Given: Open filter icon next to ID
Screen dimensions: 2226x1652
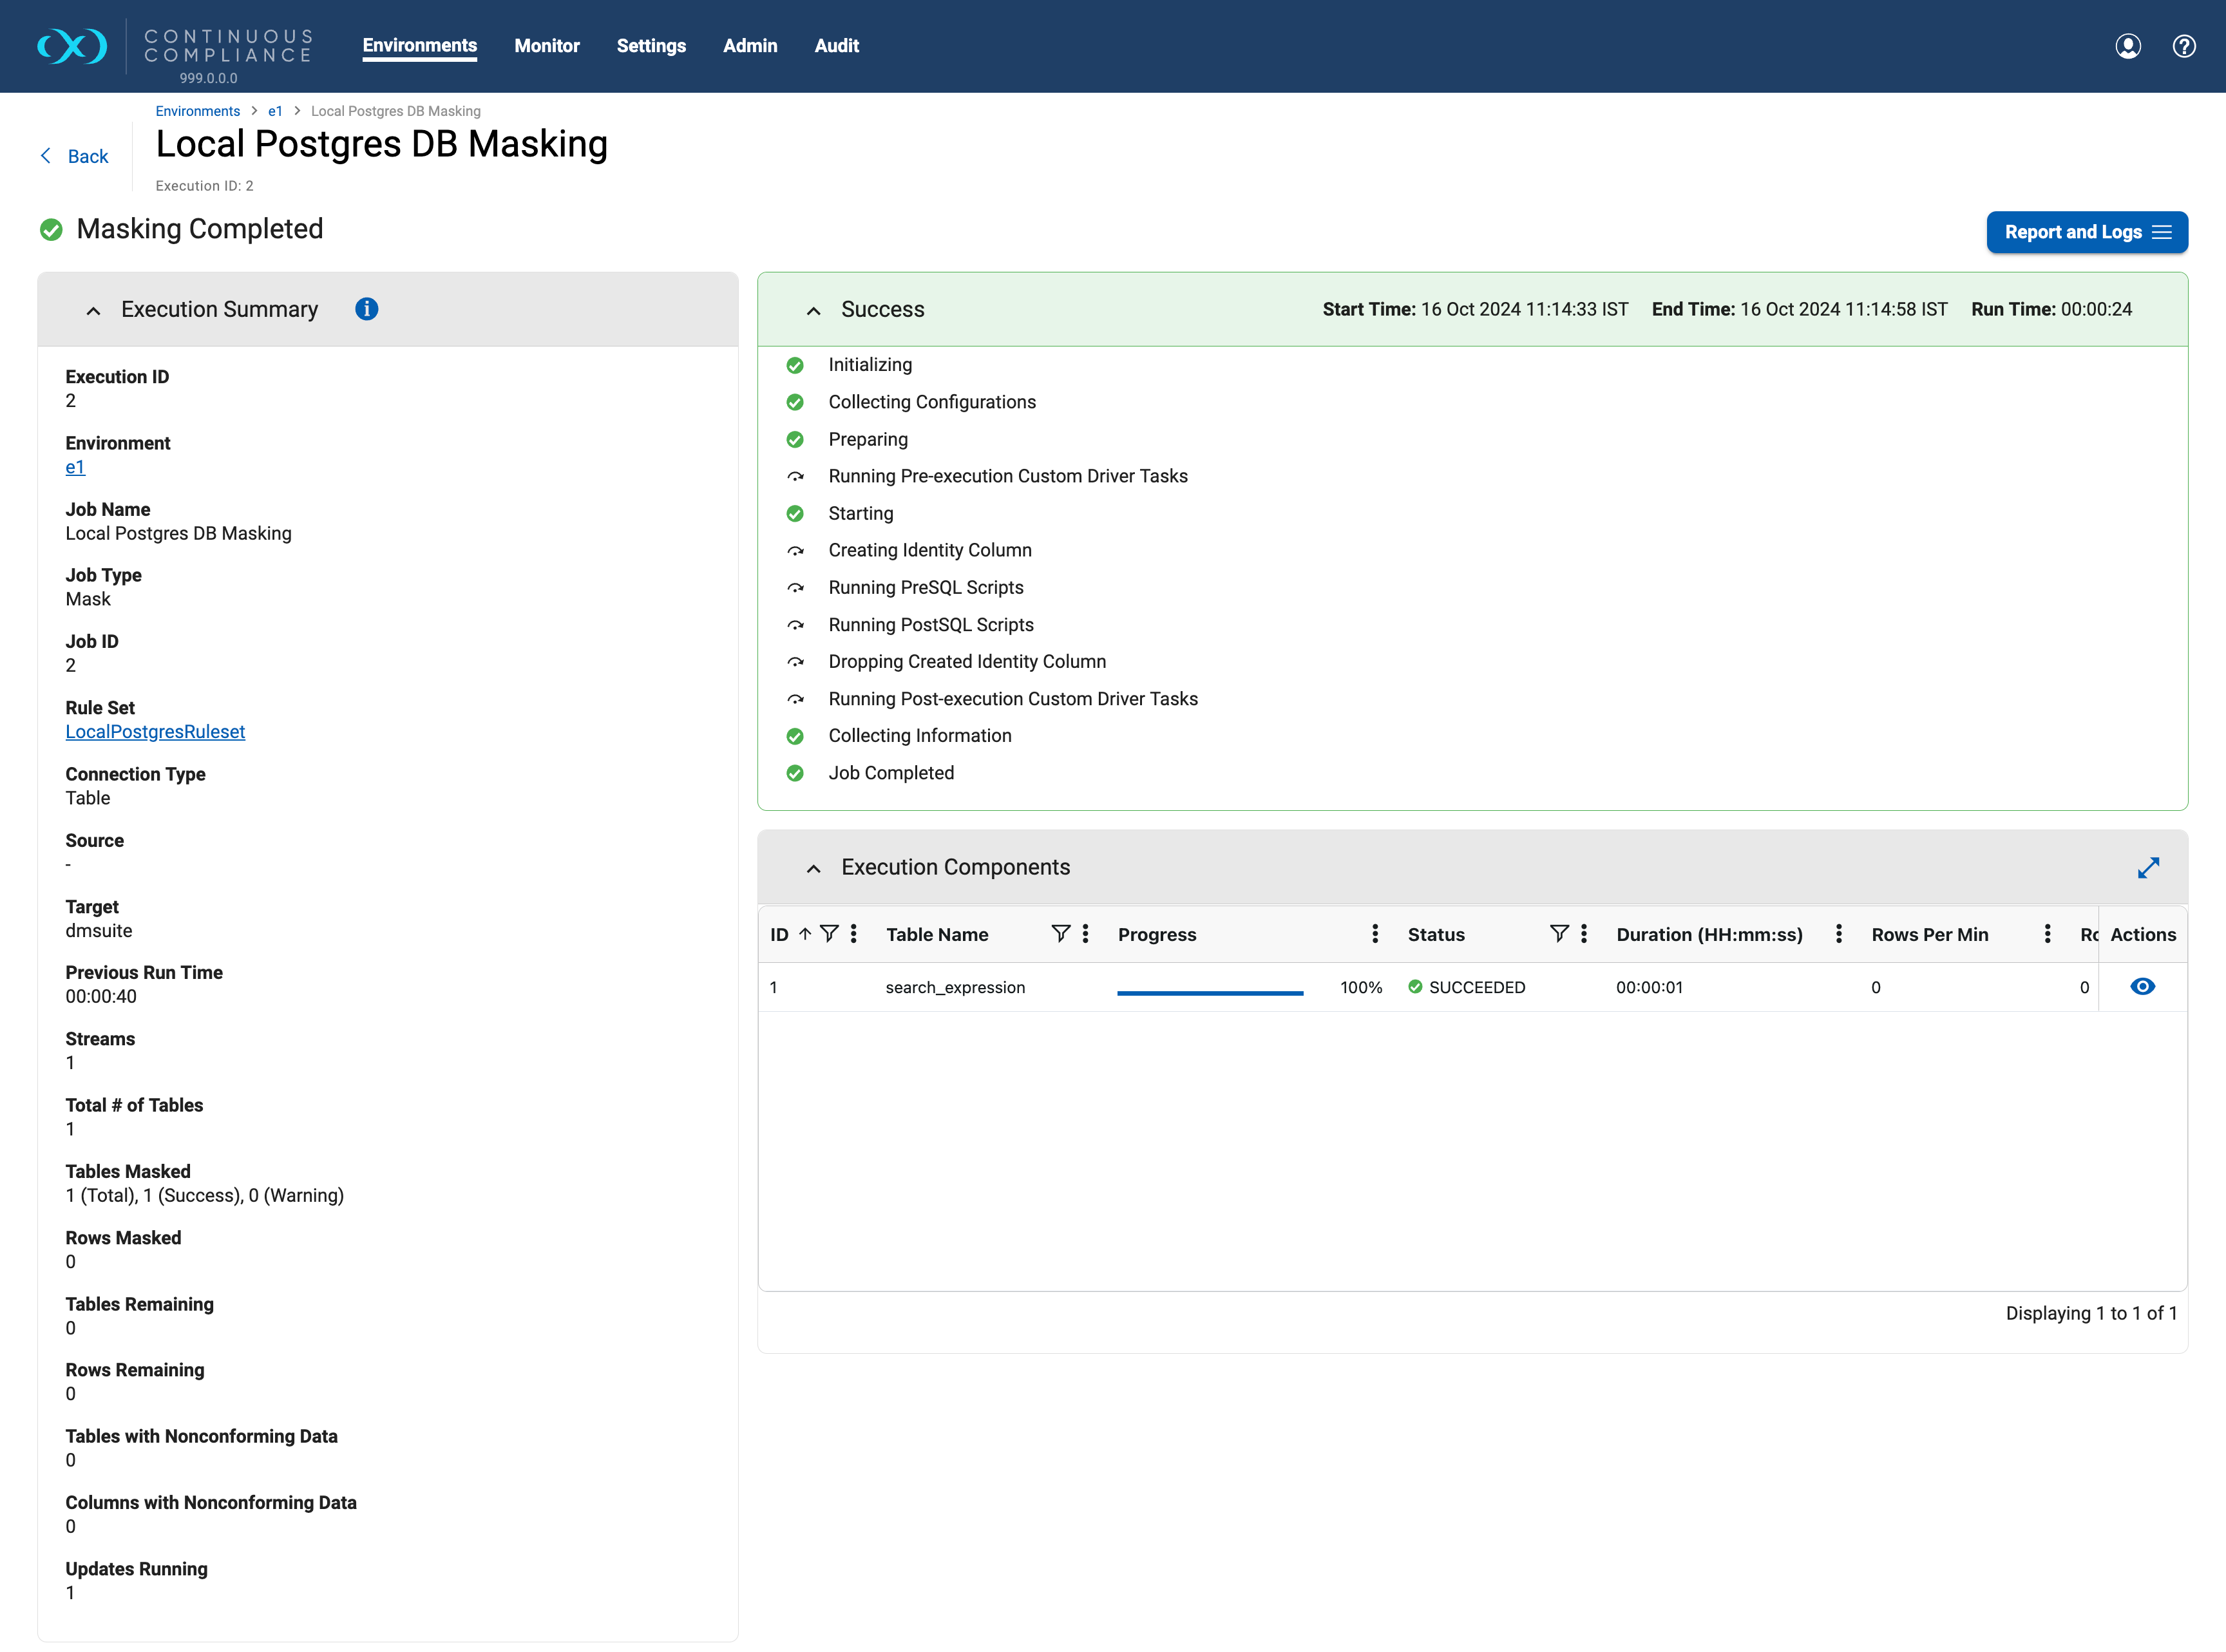Looking at the screenshot, I should point(830,934).
